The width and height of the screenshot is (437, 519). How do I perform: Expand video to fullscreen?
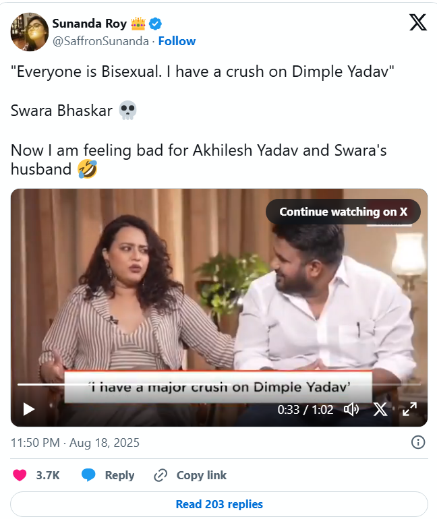click(409, 409)
